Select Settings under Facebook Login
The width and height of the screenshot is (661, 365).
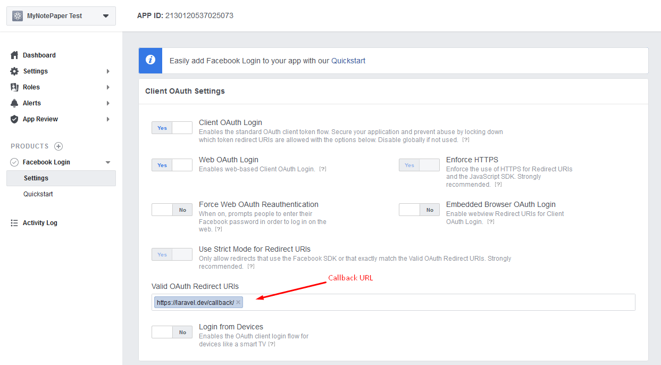click(61, 178)
